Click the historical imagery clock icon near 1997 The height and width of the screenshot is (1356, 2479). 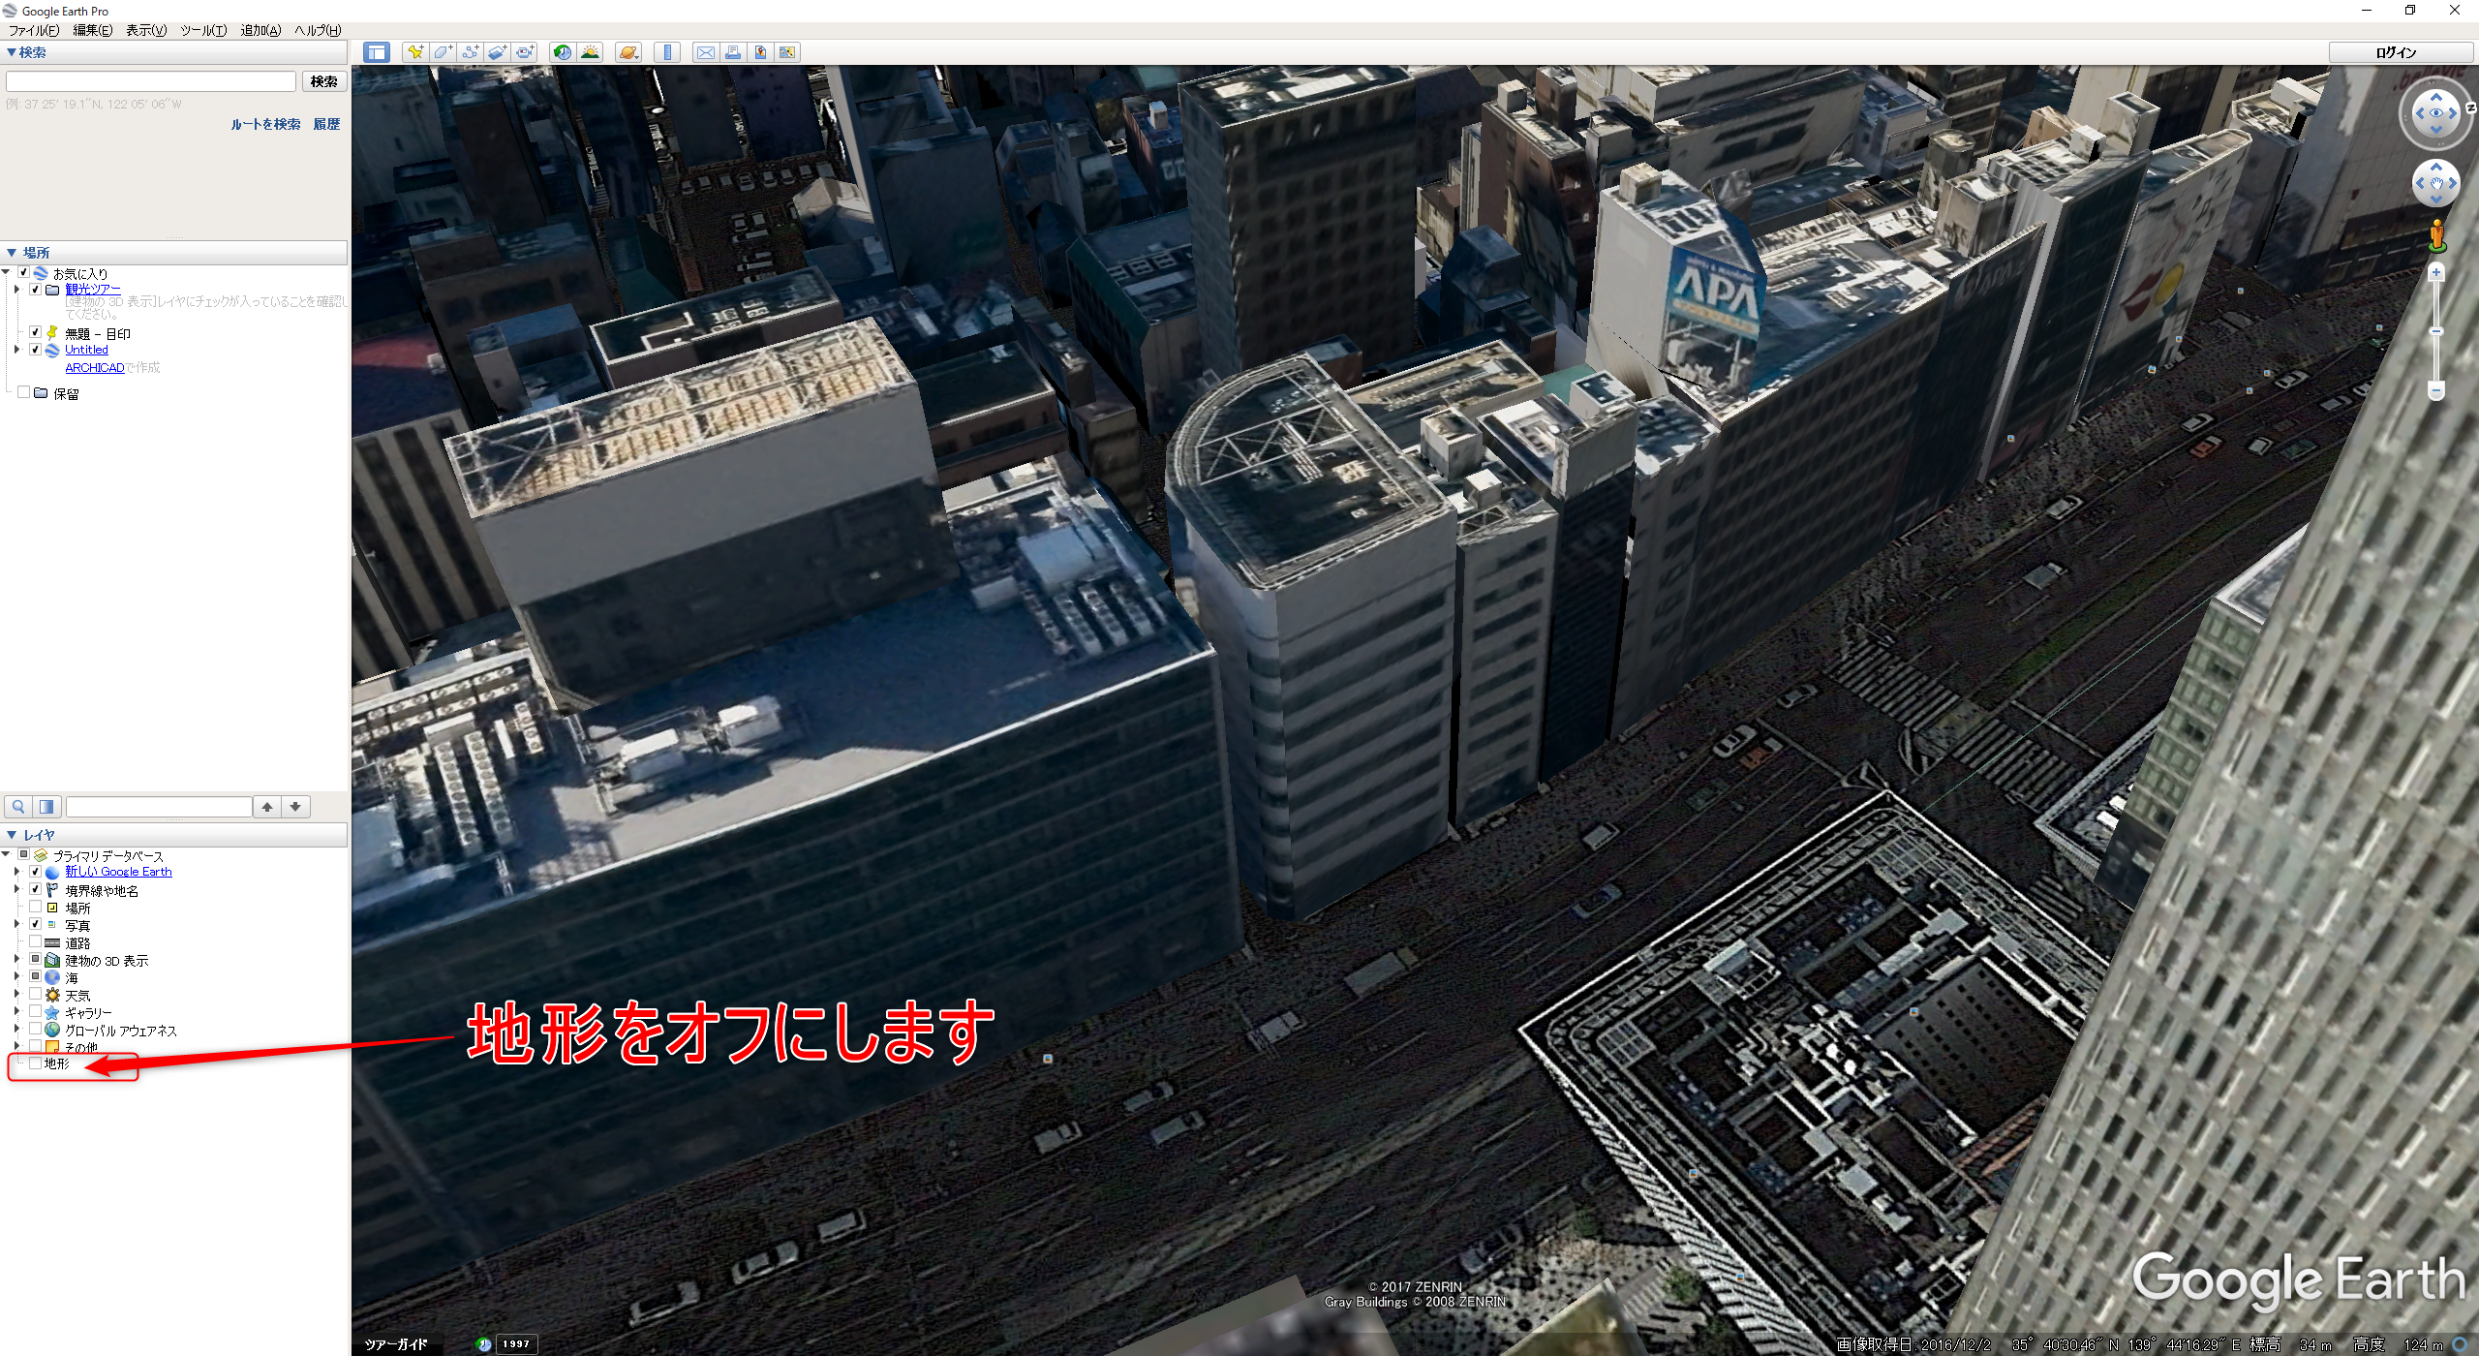[484, 1343]
